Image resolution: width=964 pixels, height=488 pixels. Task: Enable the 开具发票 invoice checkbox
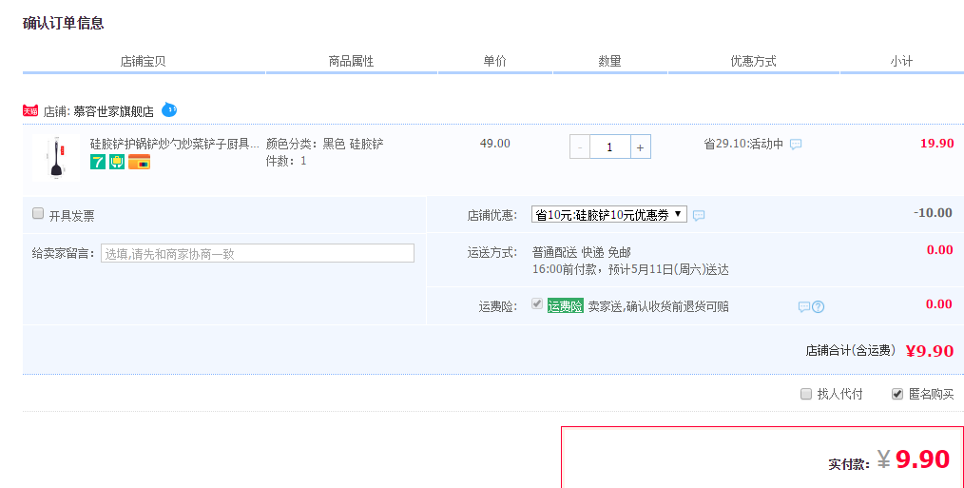(x=38, y=214)
